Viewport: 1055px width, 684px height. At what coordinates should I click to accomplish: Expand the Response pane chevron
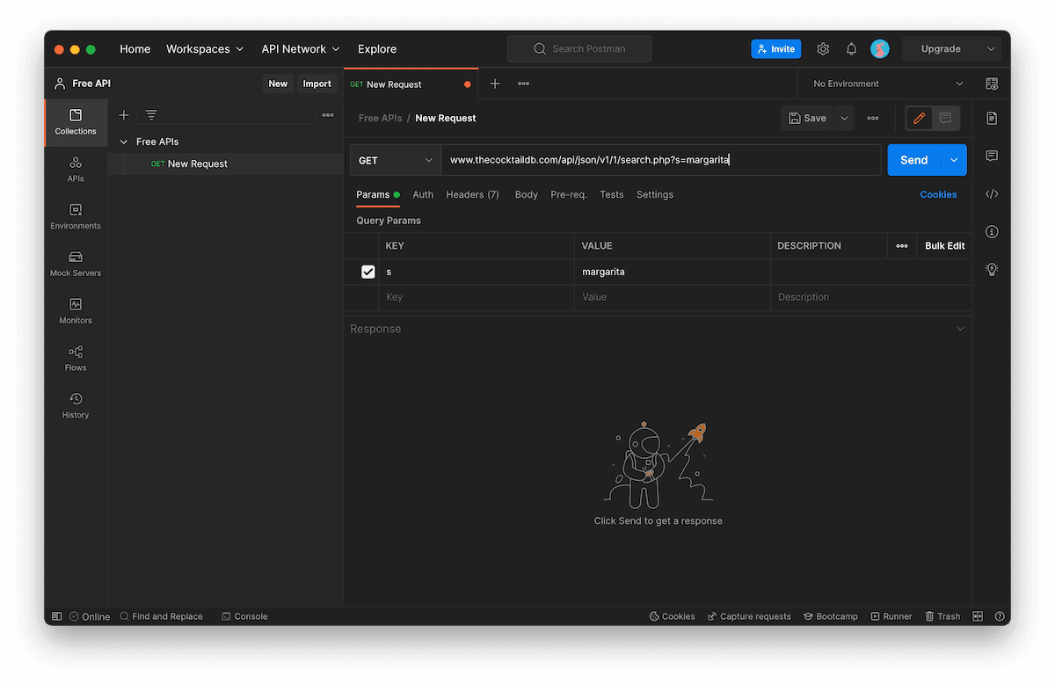[960, 329]
